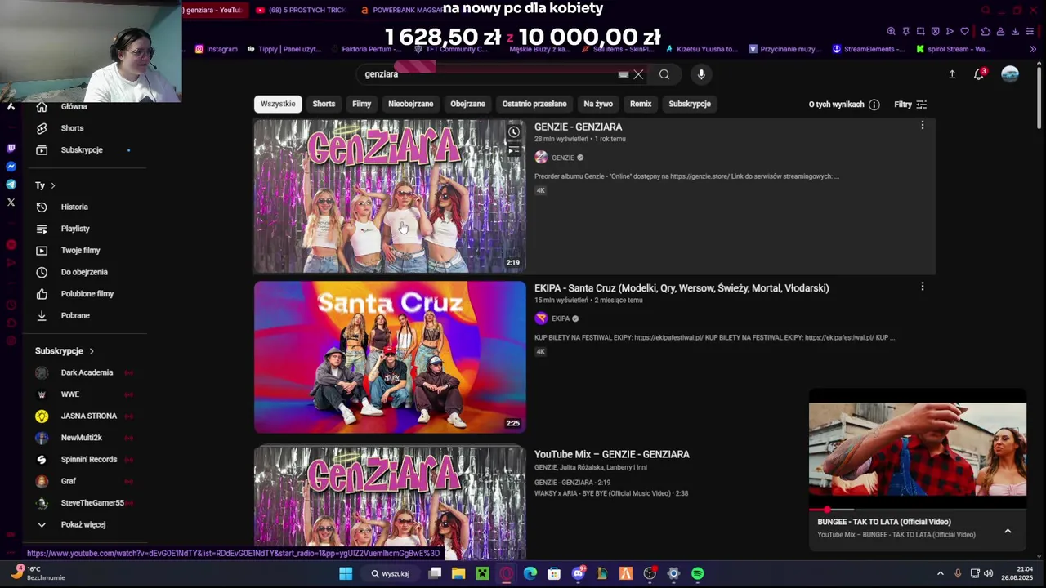Select the Nieobejrzane filter chip
The image size is (1046, 588).
click(x=411, y=104)
